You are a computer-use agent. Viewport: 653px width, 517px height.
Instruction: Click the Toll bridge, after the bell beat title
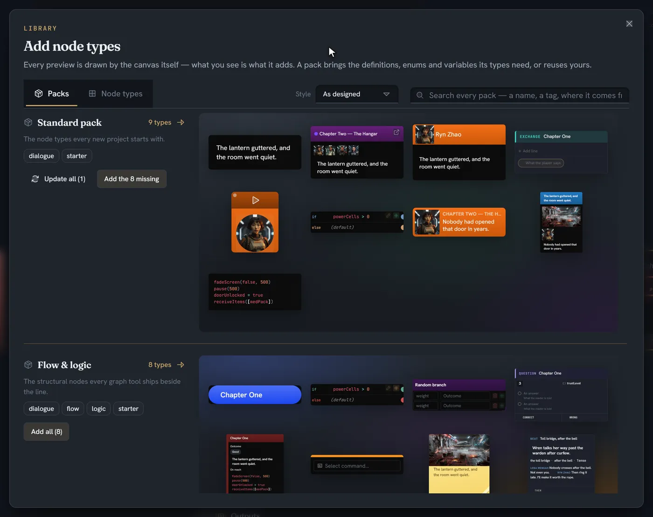558,439
